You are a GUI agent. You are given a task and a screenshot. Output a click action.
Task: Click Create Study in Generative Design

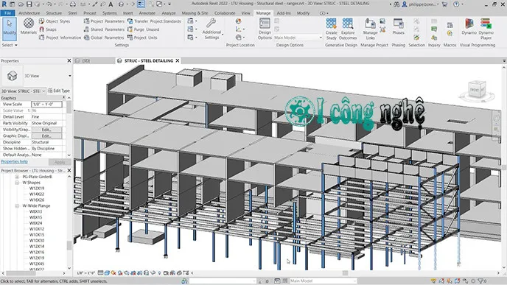[331, 29]
